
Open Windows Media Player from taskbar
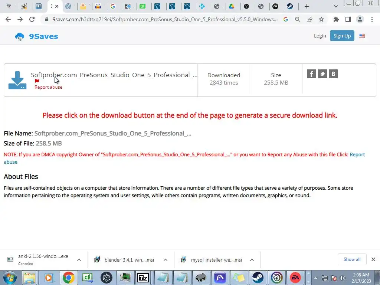49,278
